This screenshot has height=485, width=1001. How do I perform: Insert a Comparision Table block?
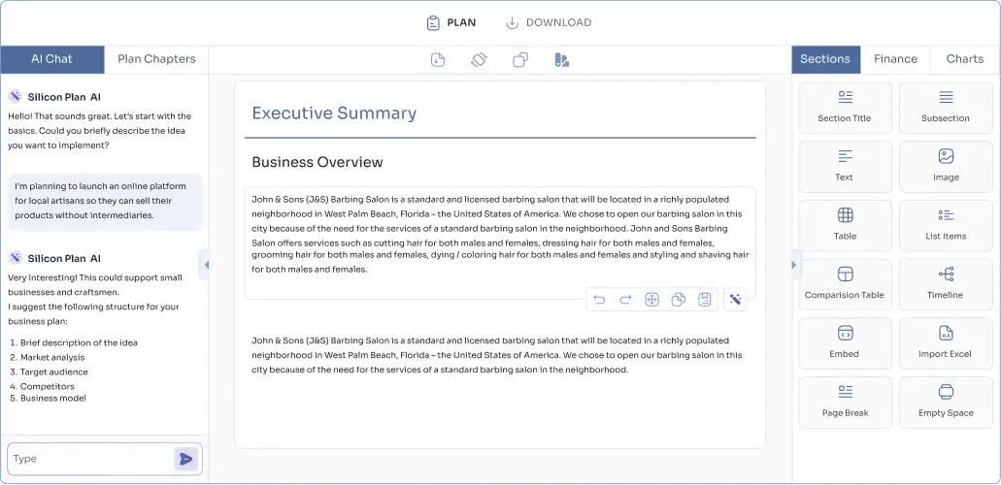[846, 284]
